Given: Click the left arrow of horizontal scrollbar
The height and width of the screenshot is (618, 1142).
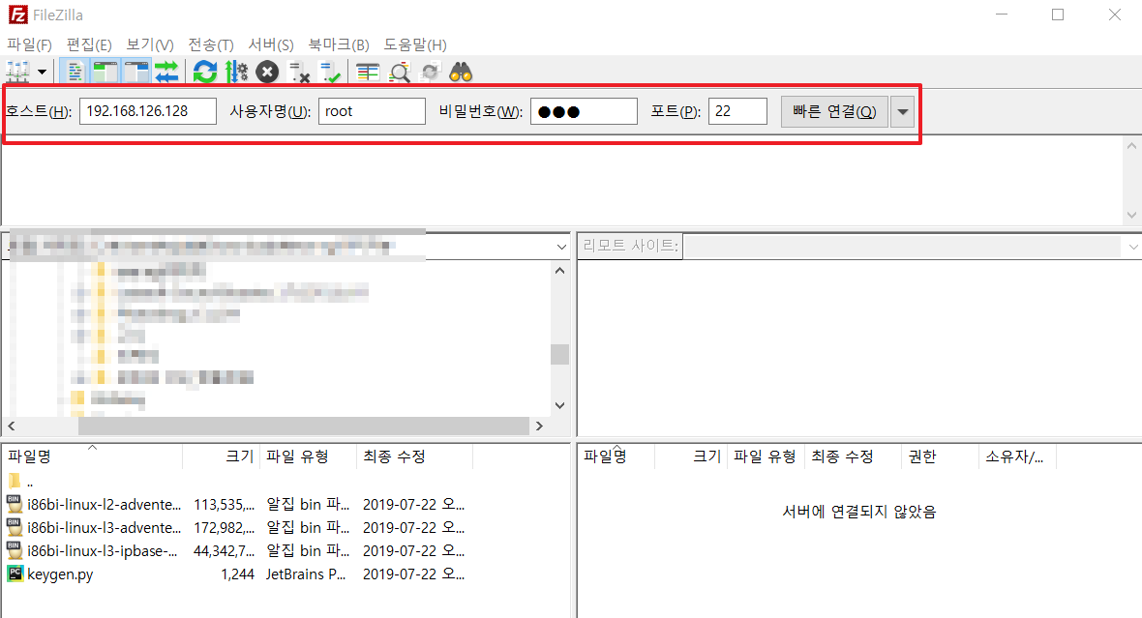Looking at the screenshot, I should coord(11,426).
